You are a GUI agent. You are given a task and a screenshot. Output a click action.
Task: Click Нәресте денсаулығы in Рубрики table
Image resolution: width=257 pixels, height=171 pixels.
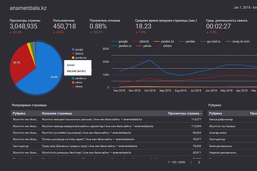pos(223,152)
